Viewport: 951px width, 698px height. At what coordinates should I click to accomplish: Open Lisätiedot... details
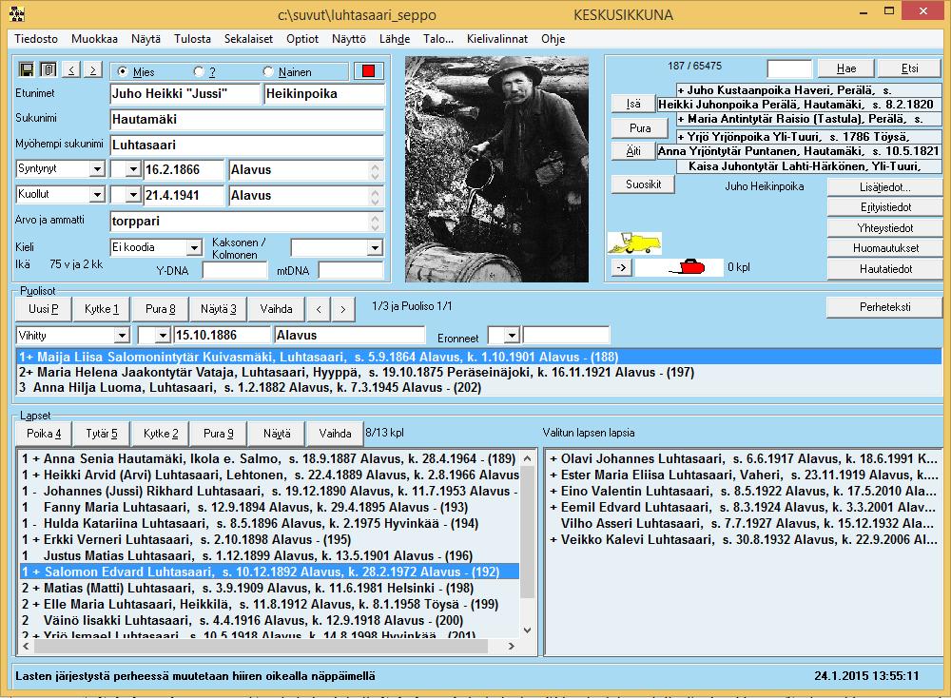click(x=884, y=187)
